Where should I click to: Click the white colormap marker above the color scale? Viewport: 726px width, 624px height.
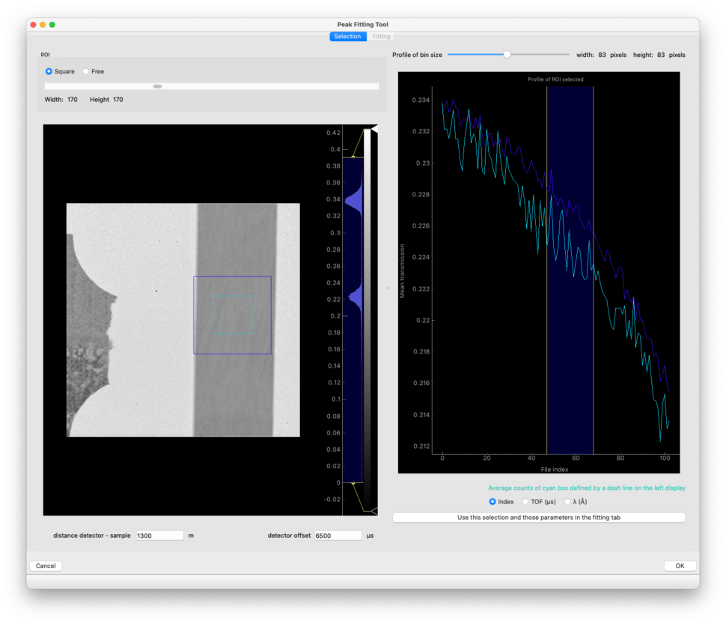click(x=373, y=129)
